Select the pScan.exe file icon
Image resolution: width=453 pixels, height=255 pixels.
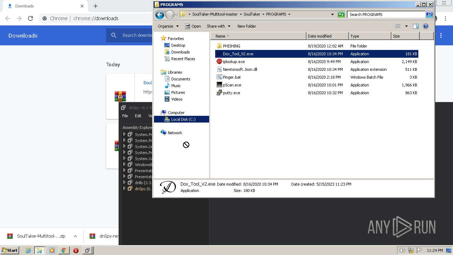coord(219,85)
